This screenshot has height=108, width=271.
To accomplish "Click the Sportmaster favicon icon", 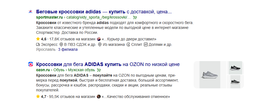I will click(30, 12).
